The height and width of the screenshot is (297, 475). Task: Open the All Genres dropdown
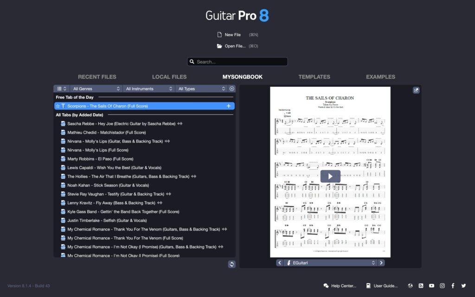coord(96,88)
